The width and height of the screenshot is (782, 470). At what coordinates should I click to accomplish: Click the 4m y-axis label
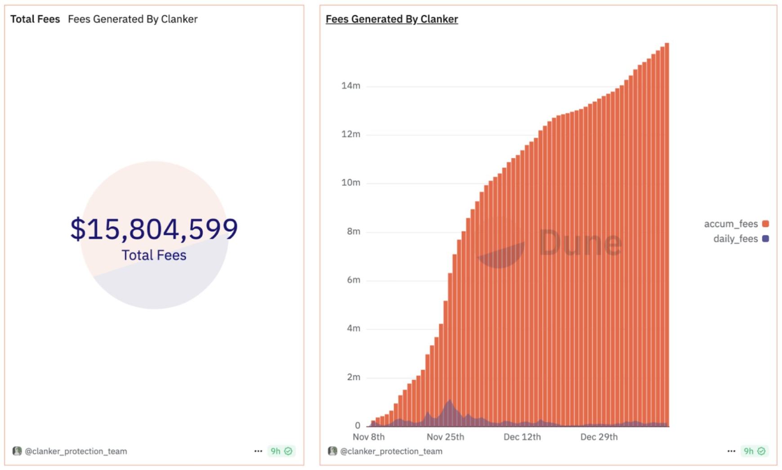point(353,328)
